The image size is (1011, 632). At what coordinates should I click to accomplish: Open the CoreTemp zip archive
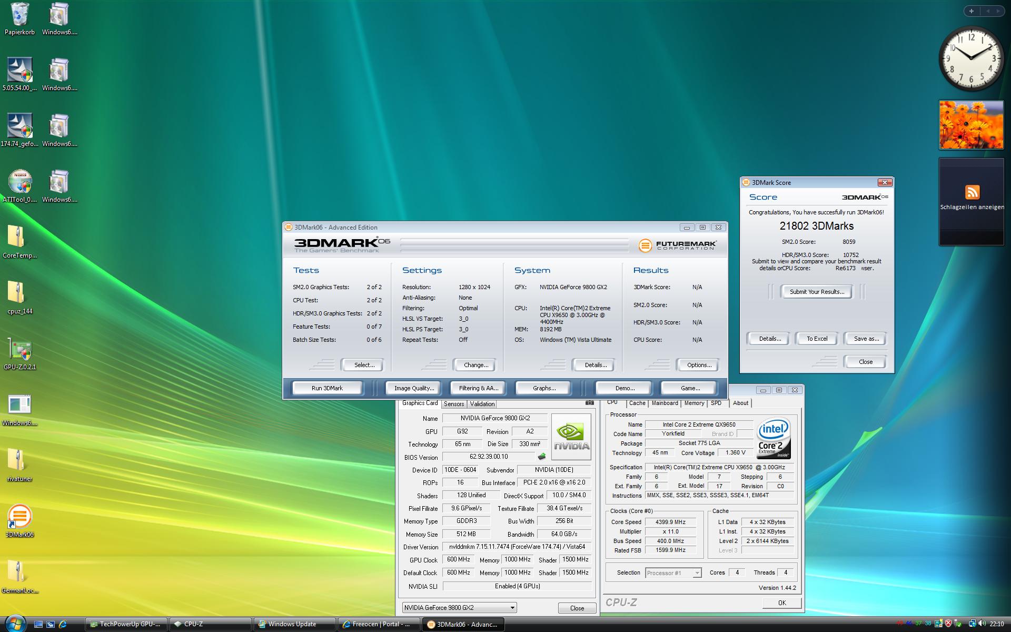click(19, 242)
